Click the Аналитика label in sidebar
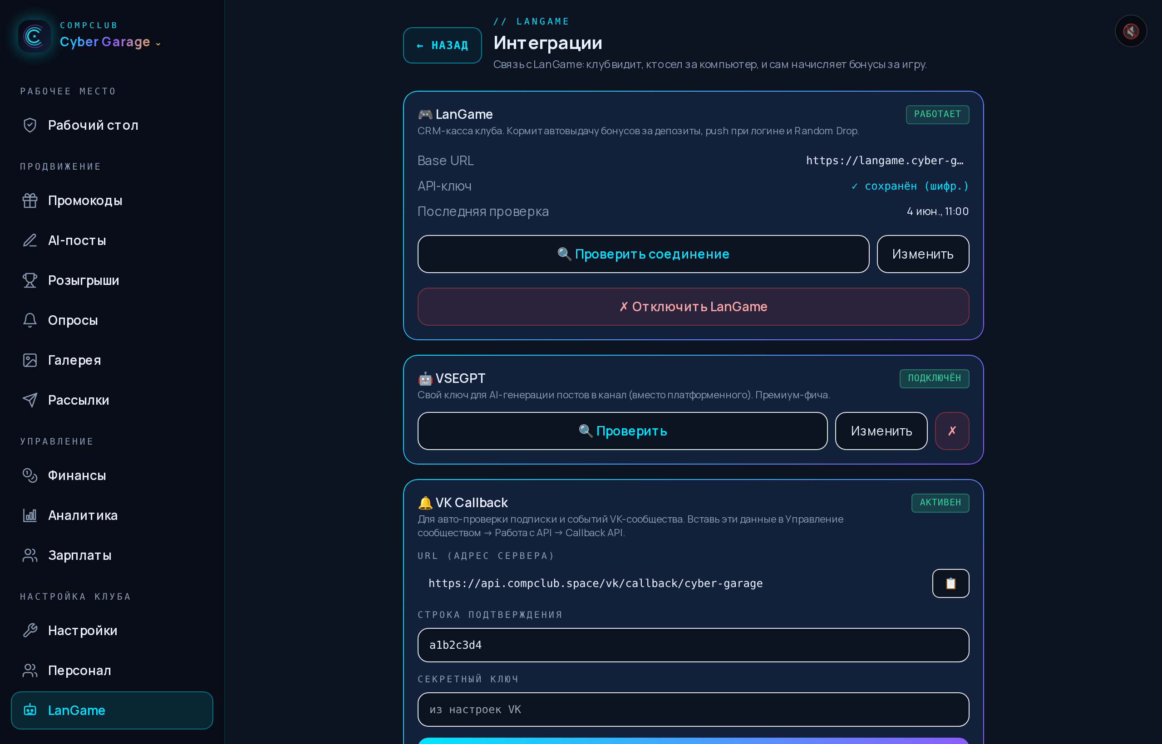The image size is (1162, 744). pyautogui.click(x=83, y=515)
